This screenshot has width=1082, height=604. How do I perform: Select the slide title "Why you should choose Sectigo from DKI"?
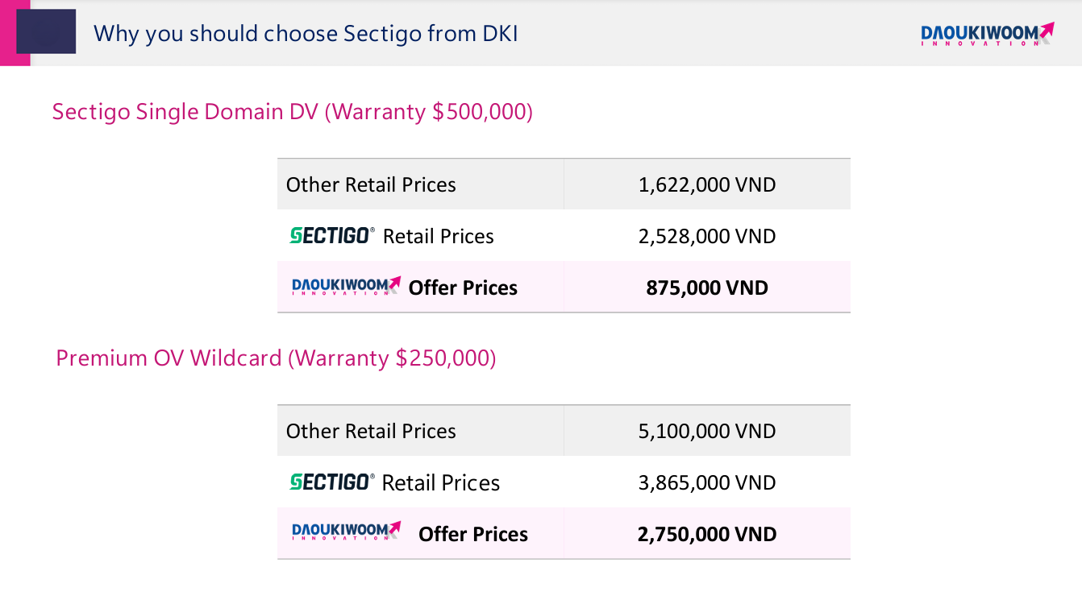[x=306, y=34]
